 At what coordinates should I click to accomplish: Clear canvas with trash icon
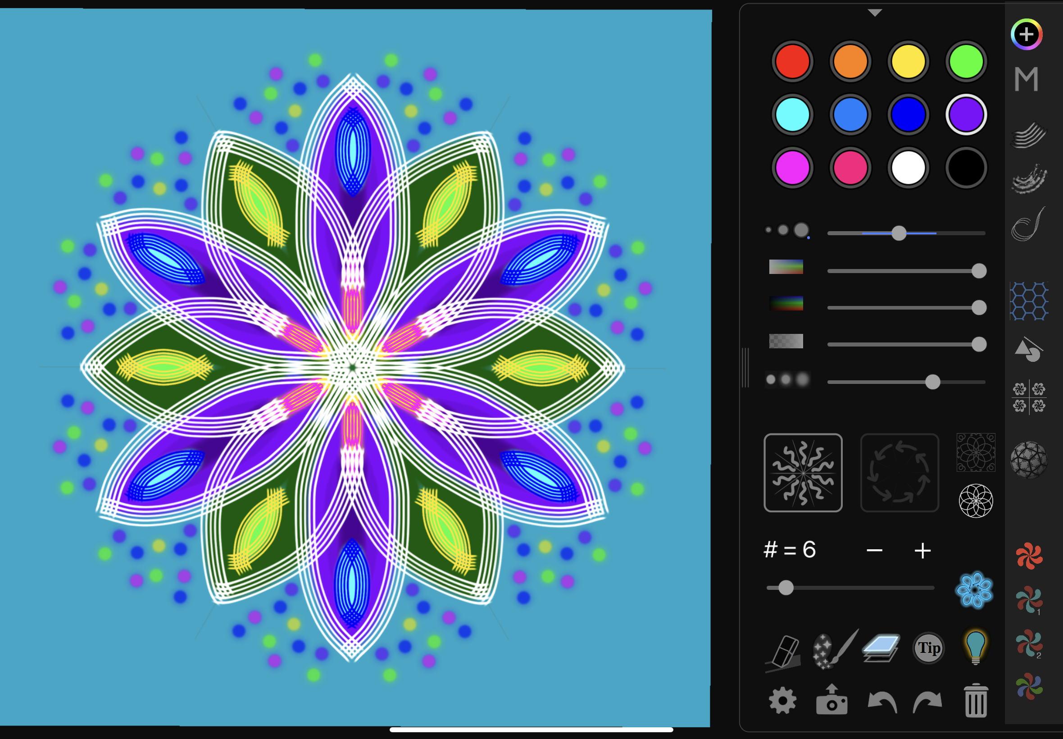976,701
